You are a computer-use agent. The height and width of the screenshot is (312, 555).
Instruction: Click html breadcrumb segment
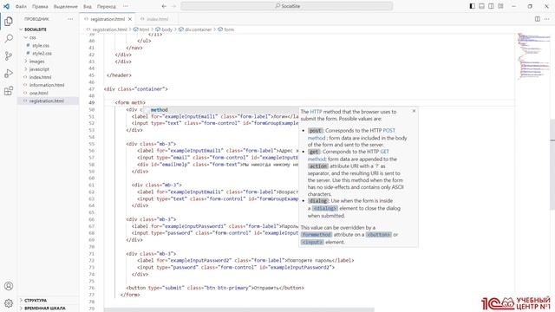(141, 29)
